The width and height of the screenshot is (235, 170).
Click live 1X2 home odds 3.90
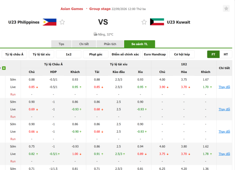[162, 87]
